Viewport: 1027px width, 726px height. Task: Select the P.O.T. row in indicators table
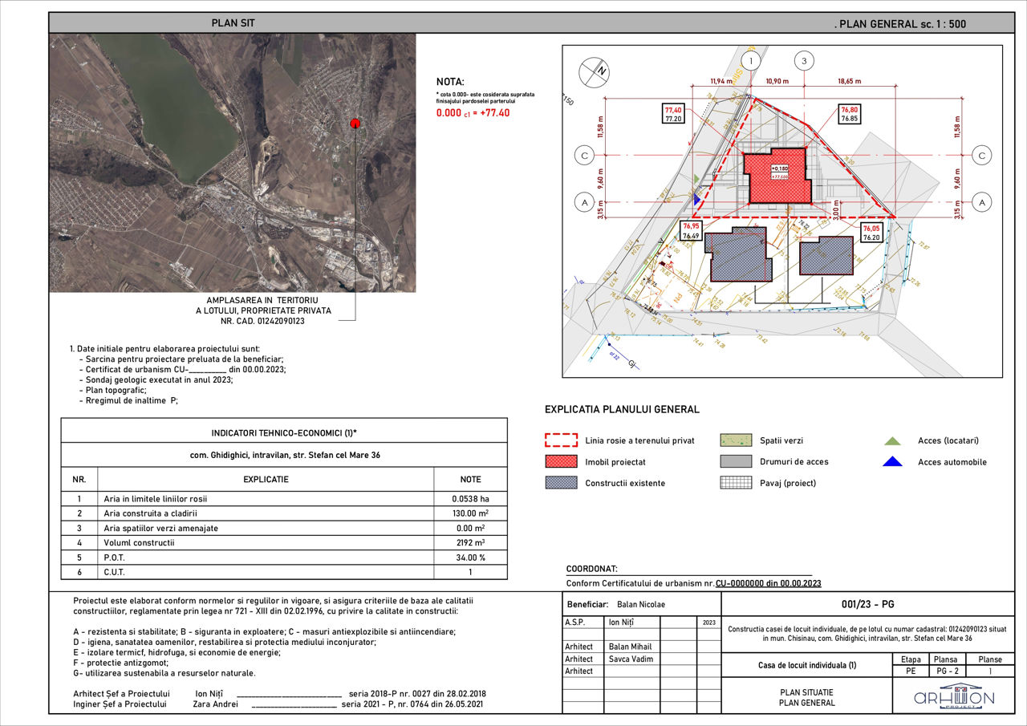click(x=284, y=557)
